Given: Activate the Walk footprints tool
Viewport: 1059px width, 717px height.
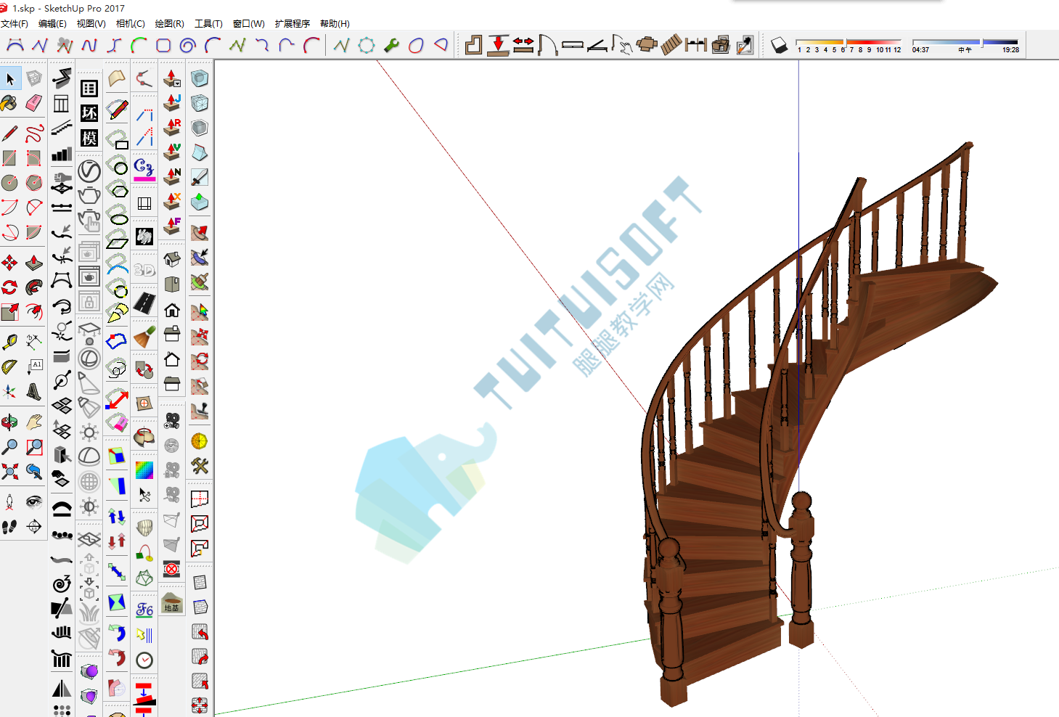Looking at the screenshot, I should [x=9, y=526].
